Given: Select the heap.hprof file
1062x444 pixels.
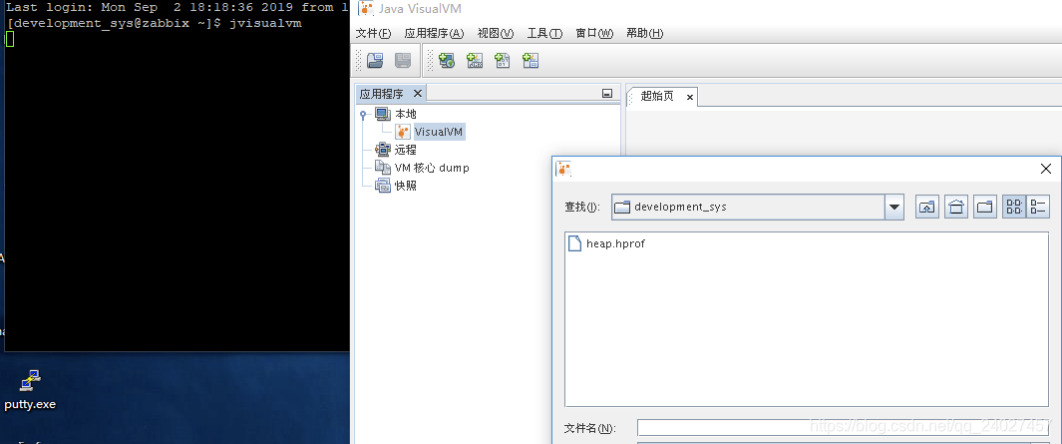Looking at the screenshot, I should click(x=615, y=244).
